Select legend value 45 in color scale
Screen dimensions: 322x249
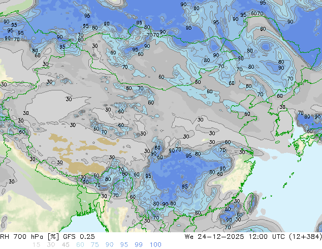pyautogui.click(x=66, y=245)
